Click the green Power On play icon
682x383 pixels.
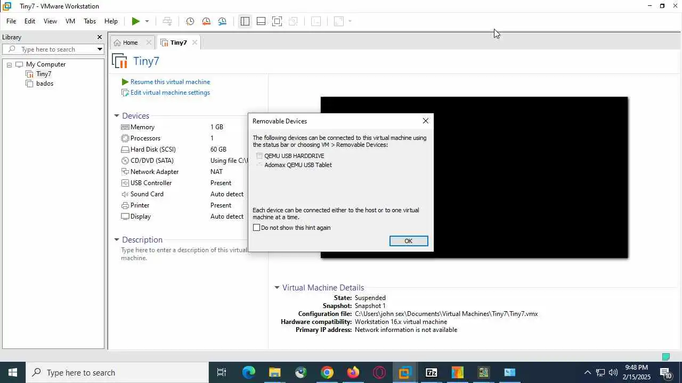click(x=136, y=21)
